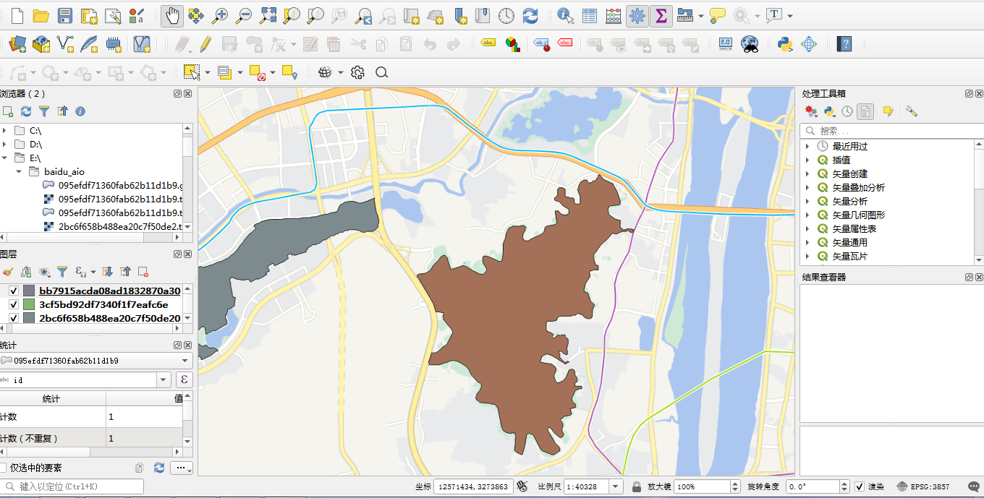
Task: Open the expression builder epsilon button
Action: point(184,379)
